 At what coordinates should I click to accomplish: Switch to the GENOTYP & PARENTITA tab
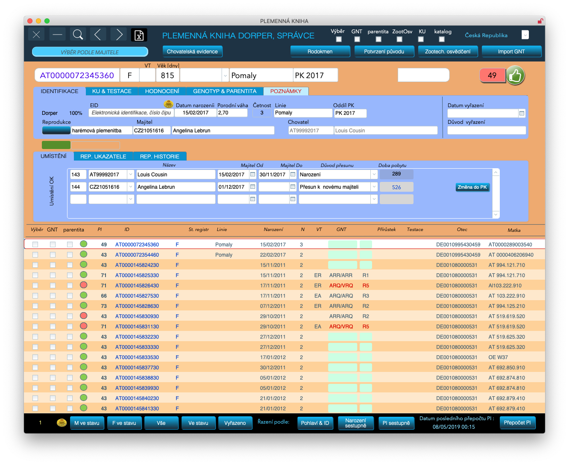(x=225, y=91)
